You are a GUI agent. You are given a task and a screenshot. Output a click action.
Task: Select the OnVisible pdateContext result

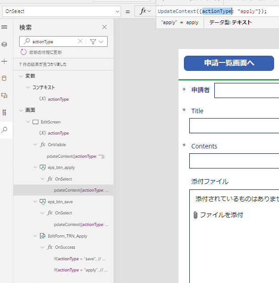[76, 156]
